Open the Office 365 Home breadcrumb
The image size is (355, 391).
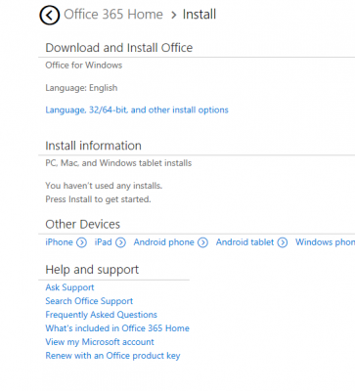(x=113, y=15)
